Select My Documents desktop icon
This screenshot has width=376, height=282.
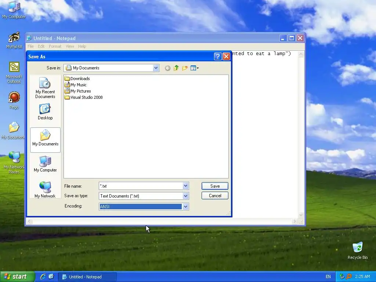12,130
